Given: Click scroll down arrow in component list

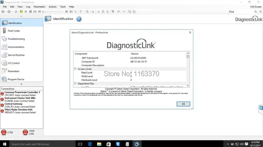Looking at the screenshot, I should coord(188,85).
